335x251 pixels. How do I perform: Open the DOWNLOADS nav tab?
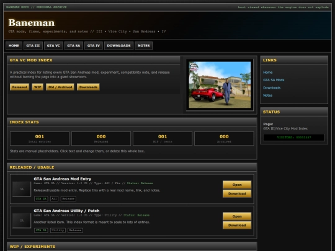click(118, 46)
